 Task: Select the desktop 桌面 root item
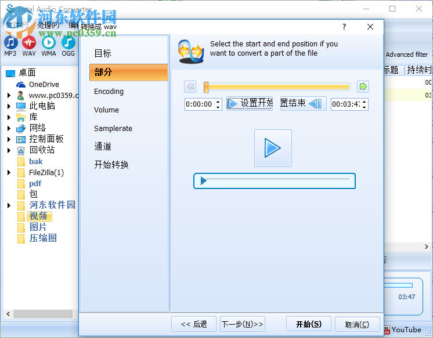pyautogui.click(x=27, y=73)
